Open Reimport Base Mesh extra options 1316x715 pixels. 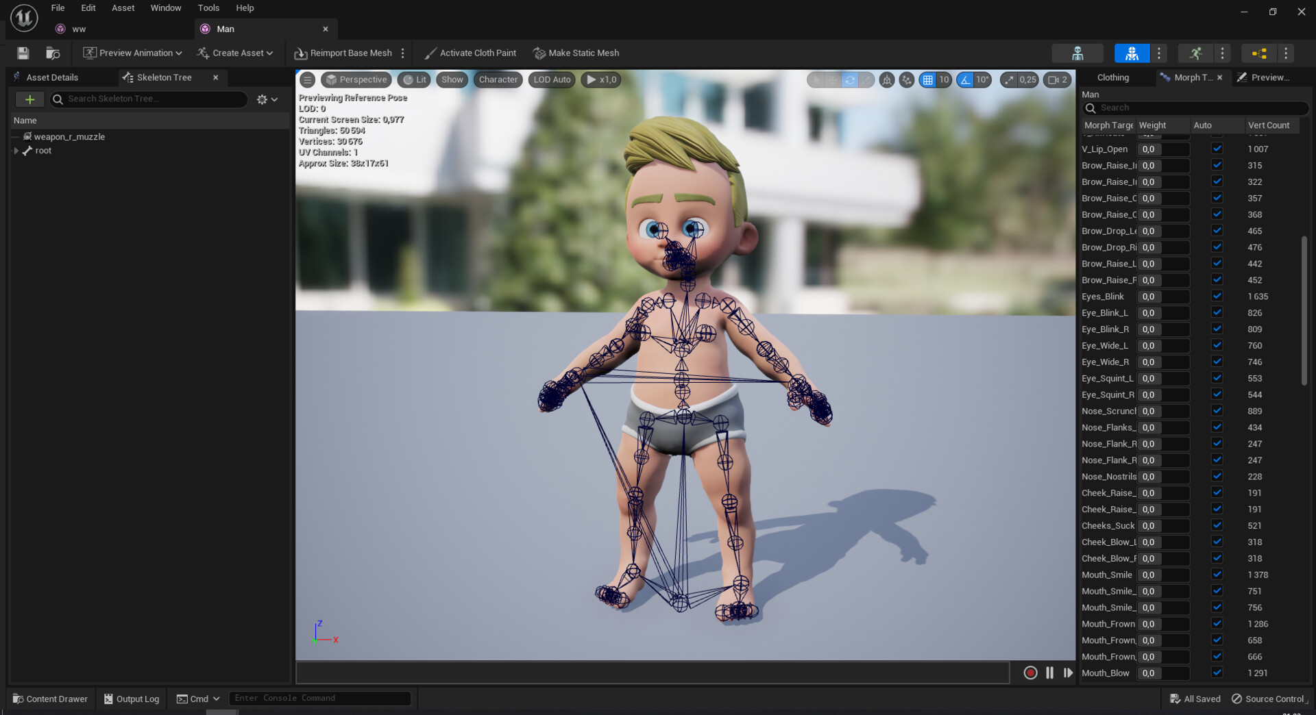(x=403, y=53)
